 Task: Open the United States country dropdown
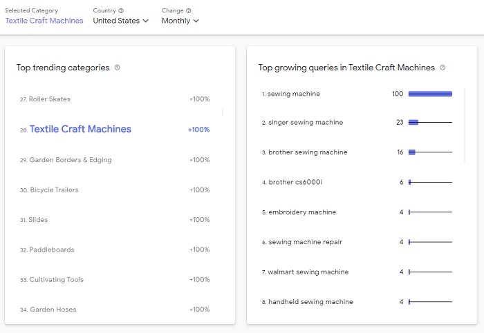(121, 21)
